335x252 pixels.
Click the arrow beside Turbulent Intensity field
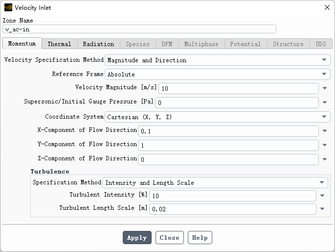(322, 196)
